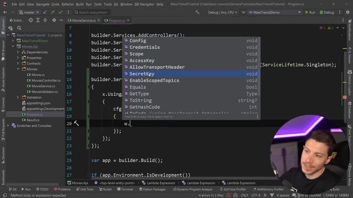Image resolution: width=353 pixels, height=198 pixels.
Task: Click the collapse all icon in explorer
Action: click(x=45, y=20)
